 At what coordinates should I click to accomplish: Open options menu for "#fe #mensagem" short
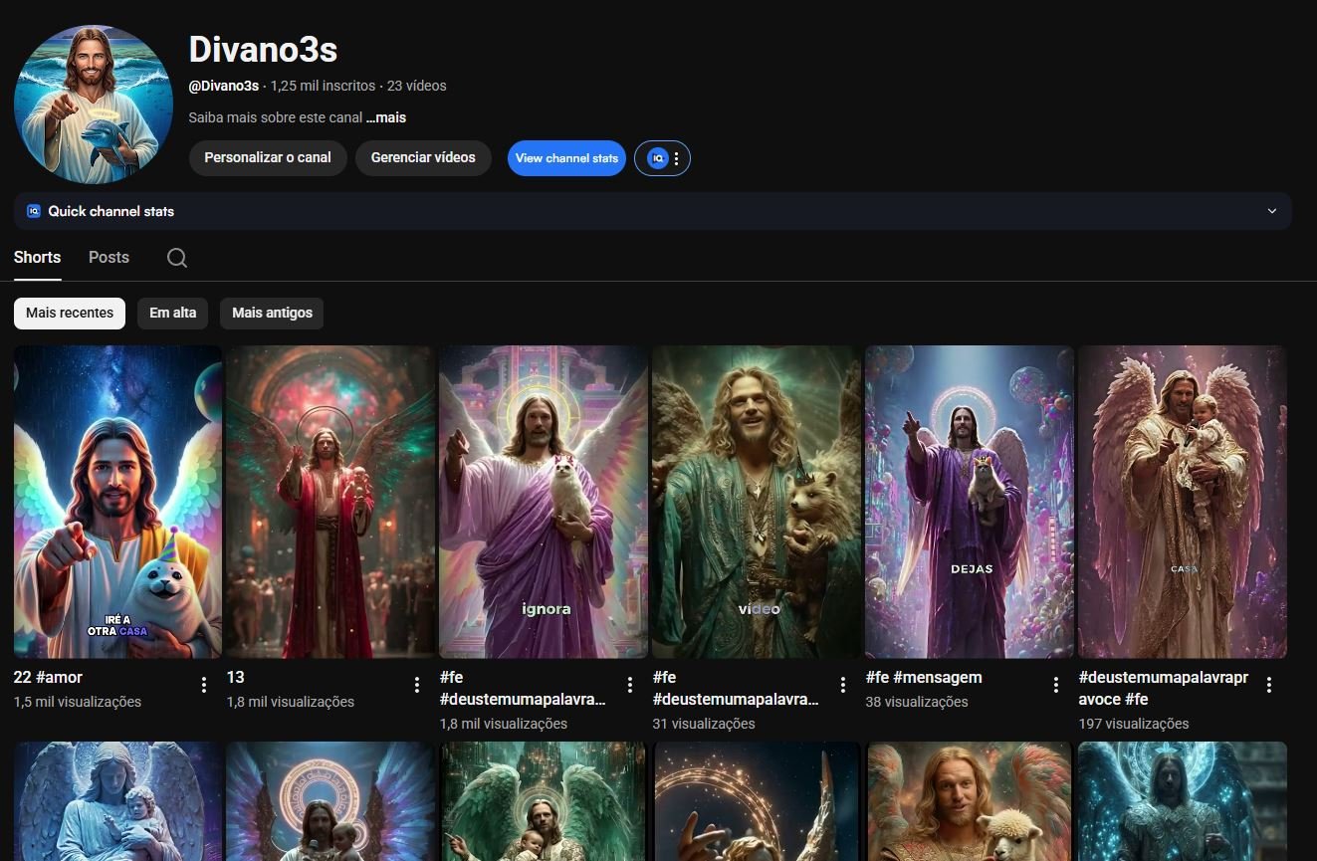(1056, 685)
